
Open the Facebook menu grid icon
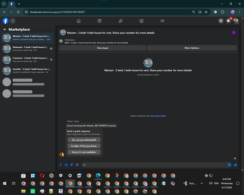(221, 21)
